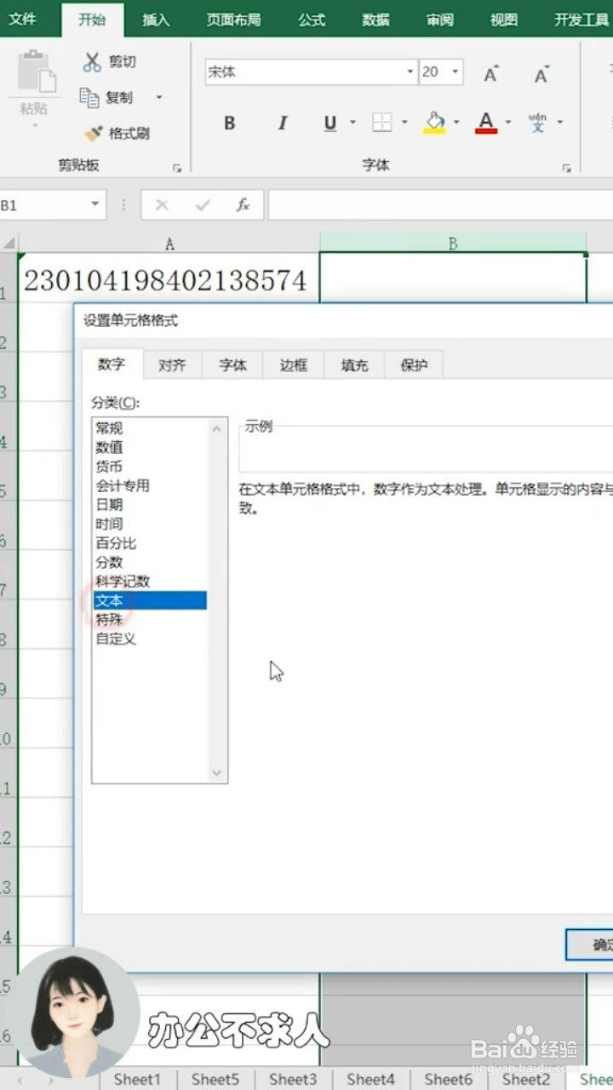Expand the fill color dropdown arrow

pos(456,123)
